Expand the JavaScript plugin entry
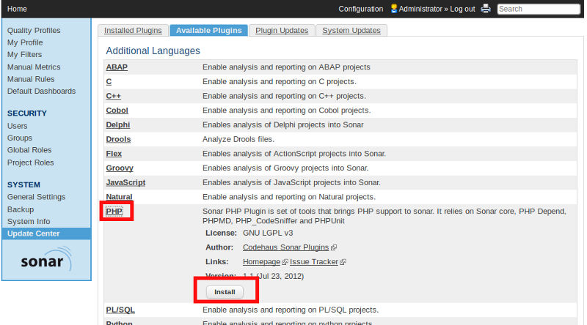The width and height of the screenshot is (587, 325). pos(125,182)
